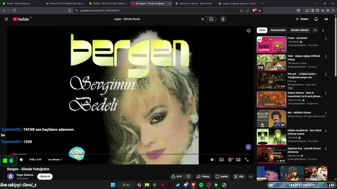Open Brave Leo AI sparkle icon
The height and width of the screenshot is (189, 337).
tap(323, 10)
